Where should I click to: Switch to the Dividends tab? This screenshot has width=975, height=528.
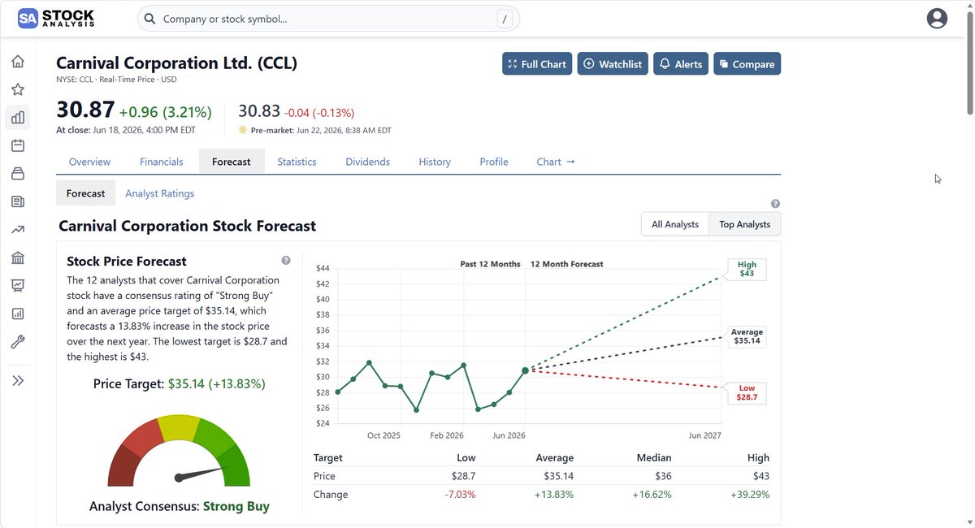(x=368, y=162)
